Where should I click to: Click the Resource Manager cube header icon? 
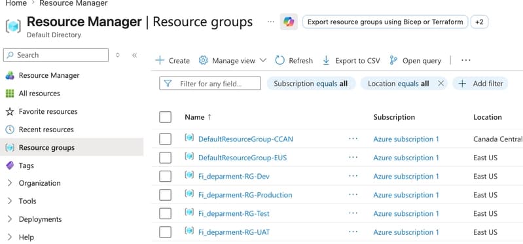13,26
